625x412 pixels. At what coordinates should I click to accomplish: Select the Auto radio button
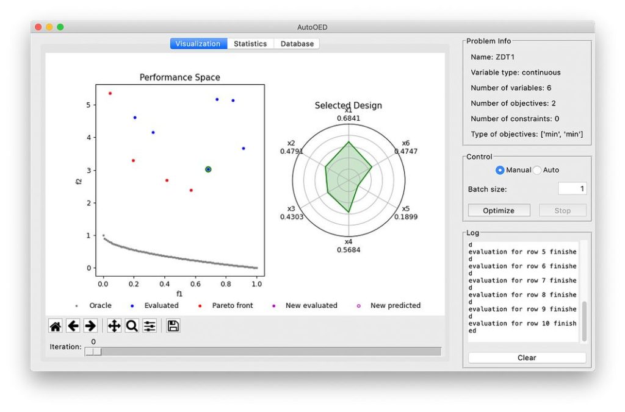537,170
